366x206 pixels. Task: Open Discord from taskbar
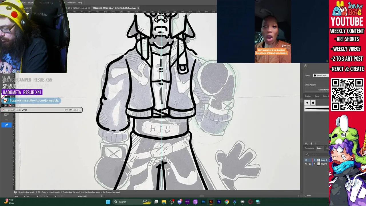180,202
